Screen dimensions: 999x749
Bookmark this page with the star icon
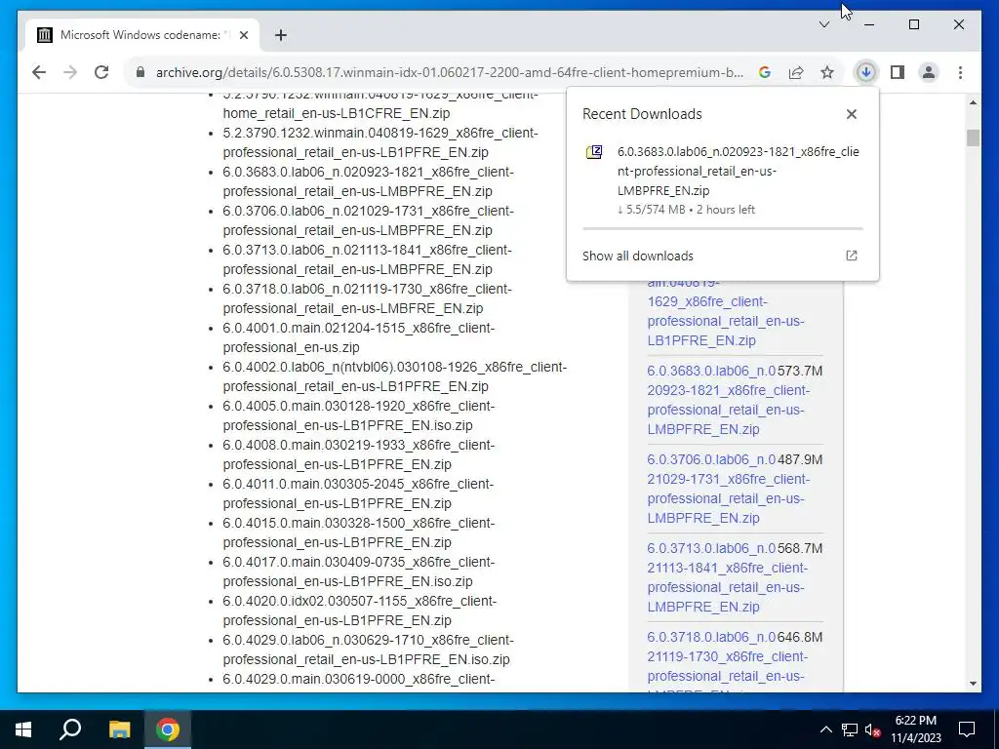click(827, 72)
